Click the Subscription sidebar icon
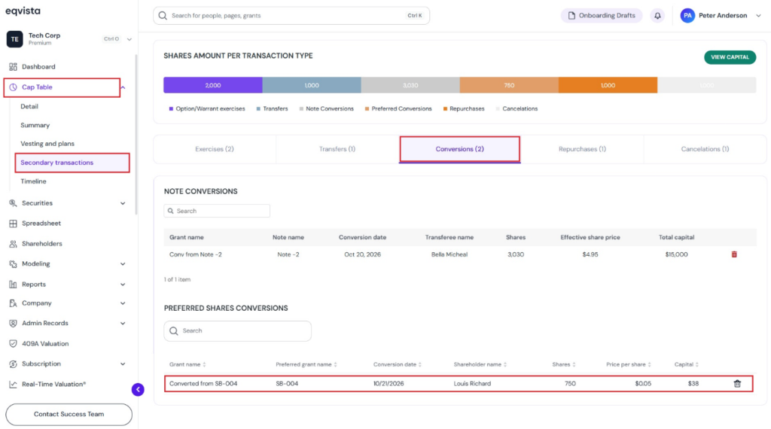Image resolution: width=771 pixels, height=429 pixels. [14, 364]
